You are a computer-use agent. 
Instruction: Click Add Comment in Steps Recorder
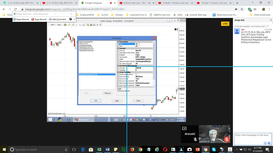point(57,19)
